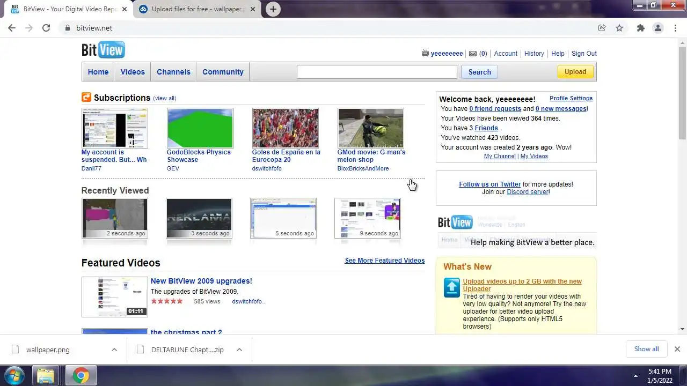
Task: Open GMod movie G-man's melon shop thumbnail
Action: tap(370, 128)
